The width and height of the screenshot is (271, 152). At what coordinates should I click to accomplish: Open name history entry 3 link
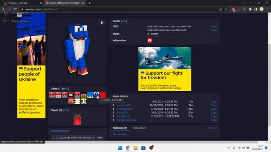[122, 113]
